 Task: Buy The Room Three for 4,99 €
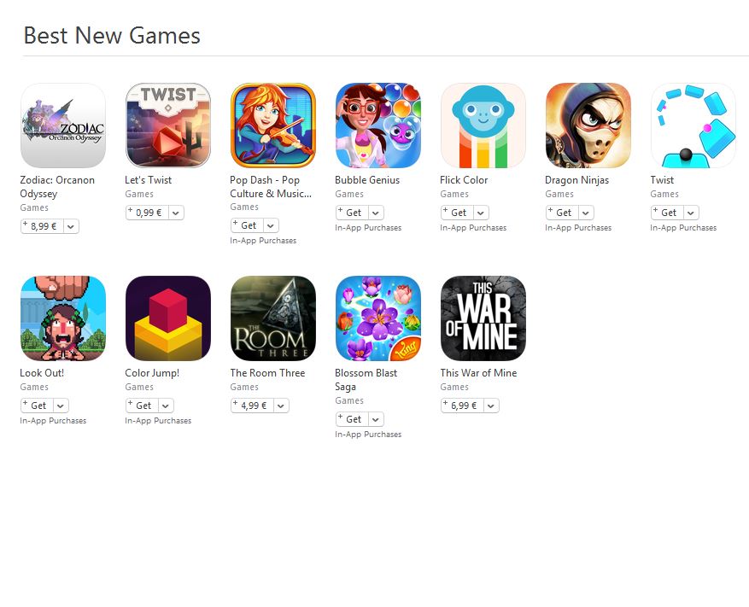[252, 406]
